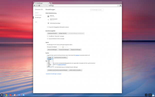
Task: Click Auf Standarddesign zurücksetzen button
Action: [76, 33]
